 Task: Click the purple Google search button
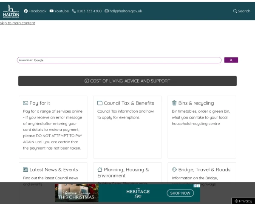[x=231, y=60]
